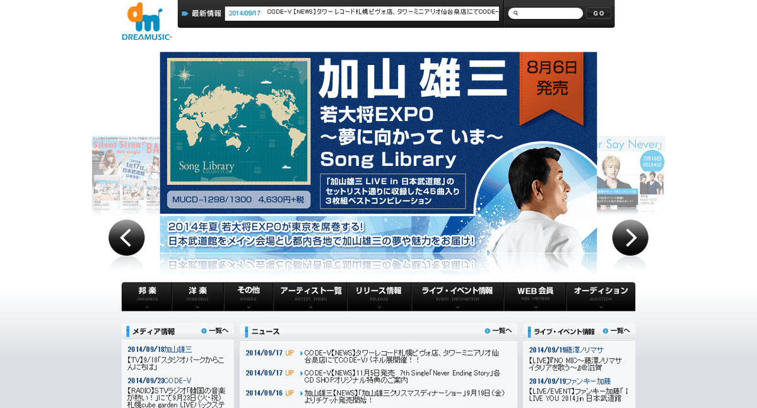Viewport: 757px width, 408px height.
Task: Select the Never Say Never slide thumbnail
Action: (x=631, y=175)
